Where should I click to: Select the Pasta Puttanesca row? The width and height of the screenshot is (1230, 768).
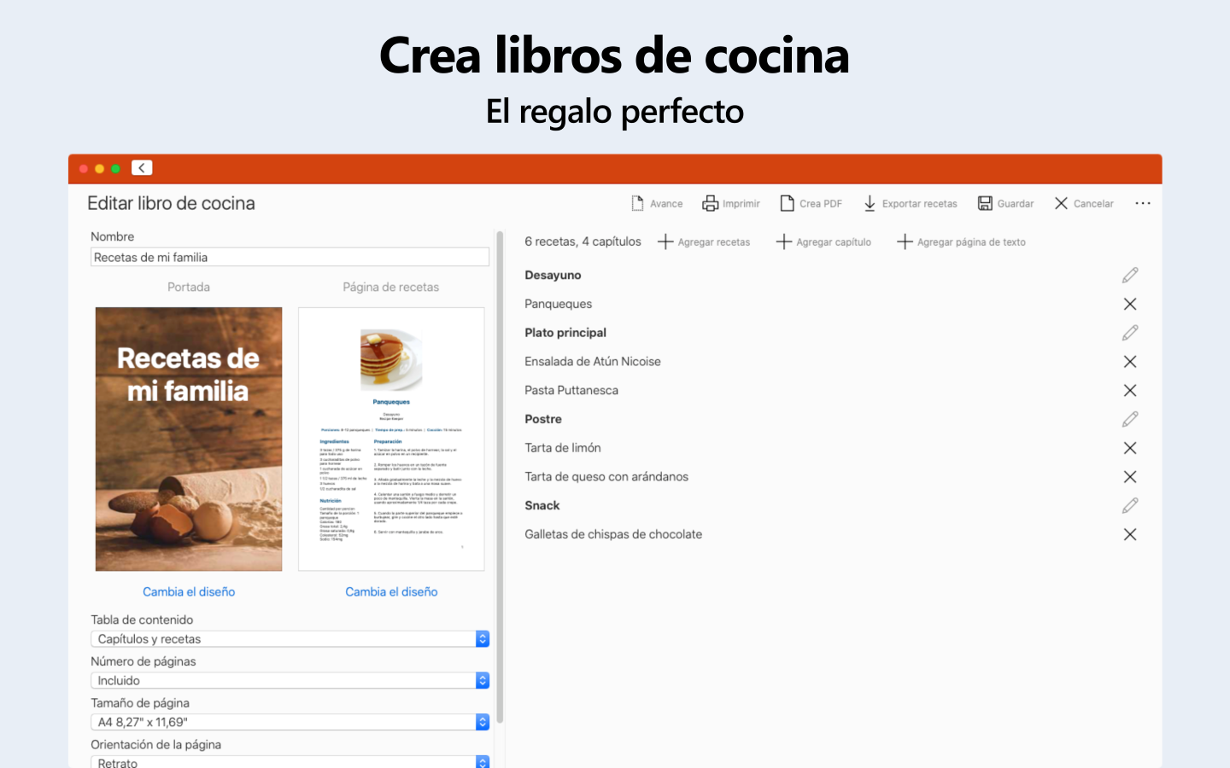pyautogui.click(x=831, y=390)
